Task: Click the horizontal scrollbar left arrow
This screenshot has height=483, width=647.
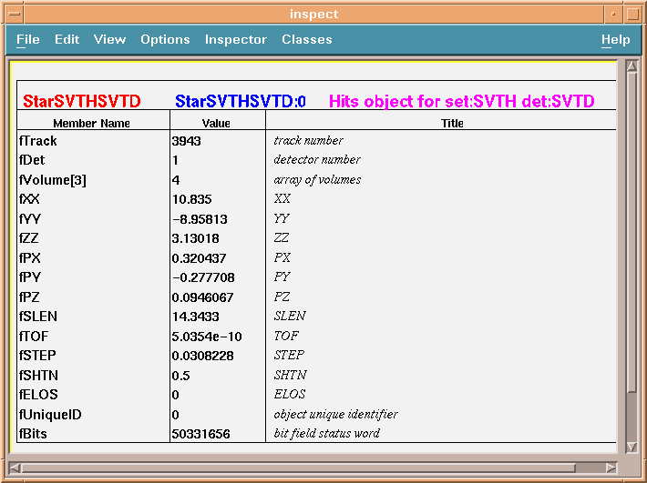Action: 15,468
